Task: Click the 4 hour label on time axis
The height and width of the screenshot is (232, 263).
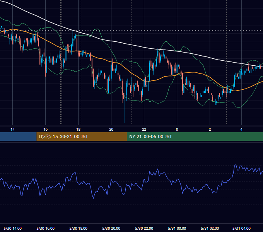Action: (x=241, y=130)
